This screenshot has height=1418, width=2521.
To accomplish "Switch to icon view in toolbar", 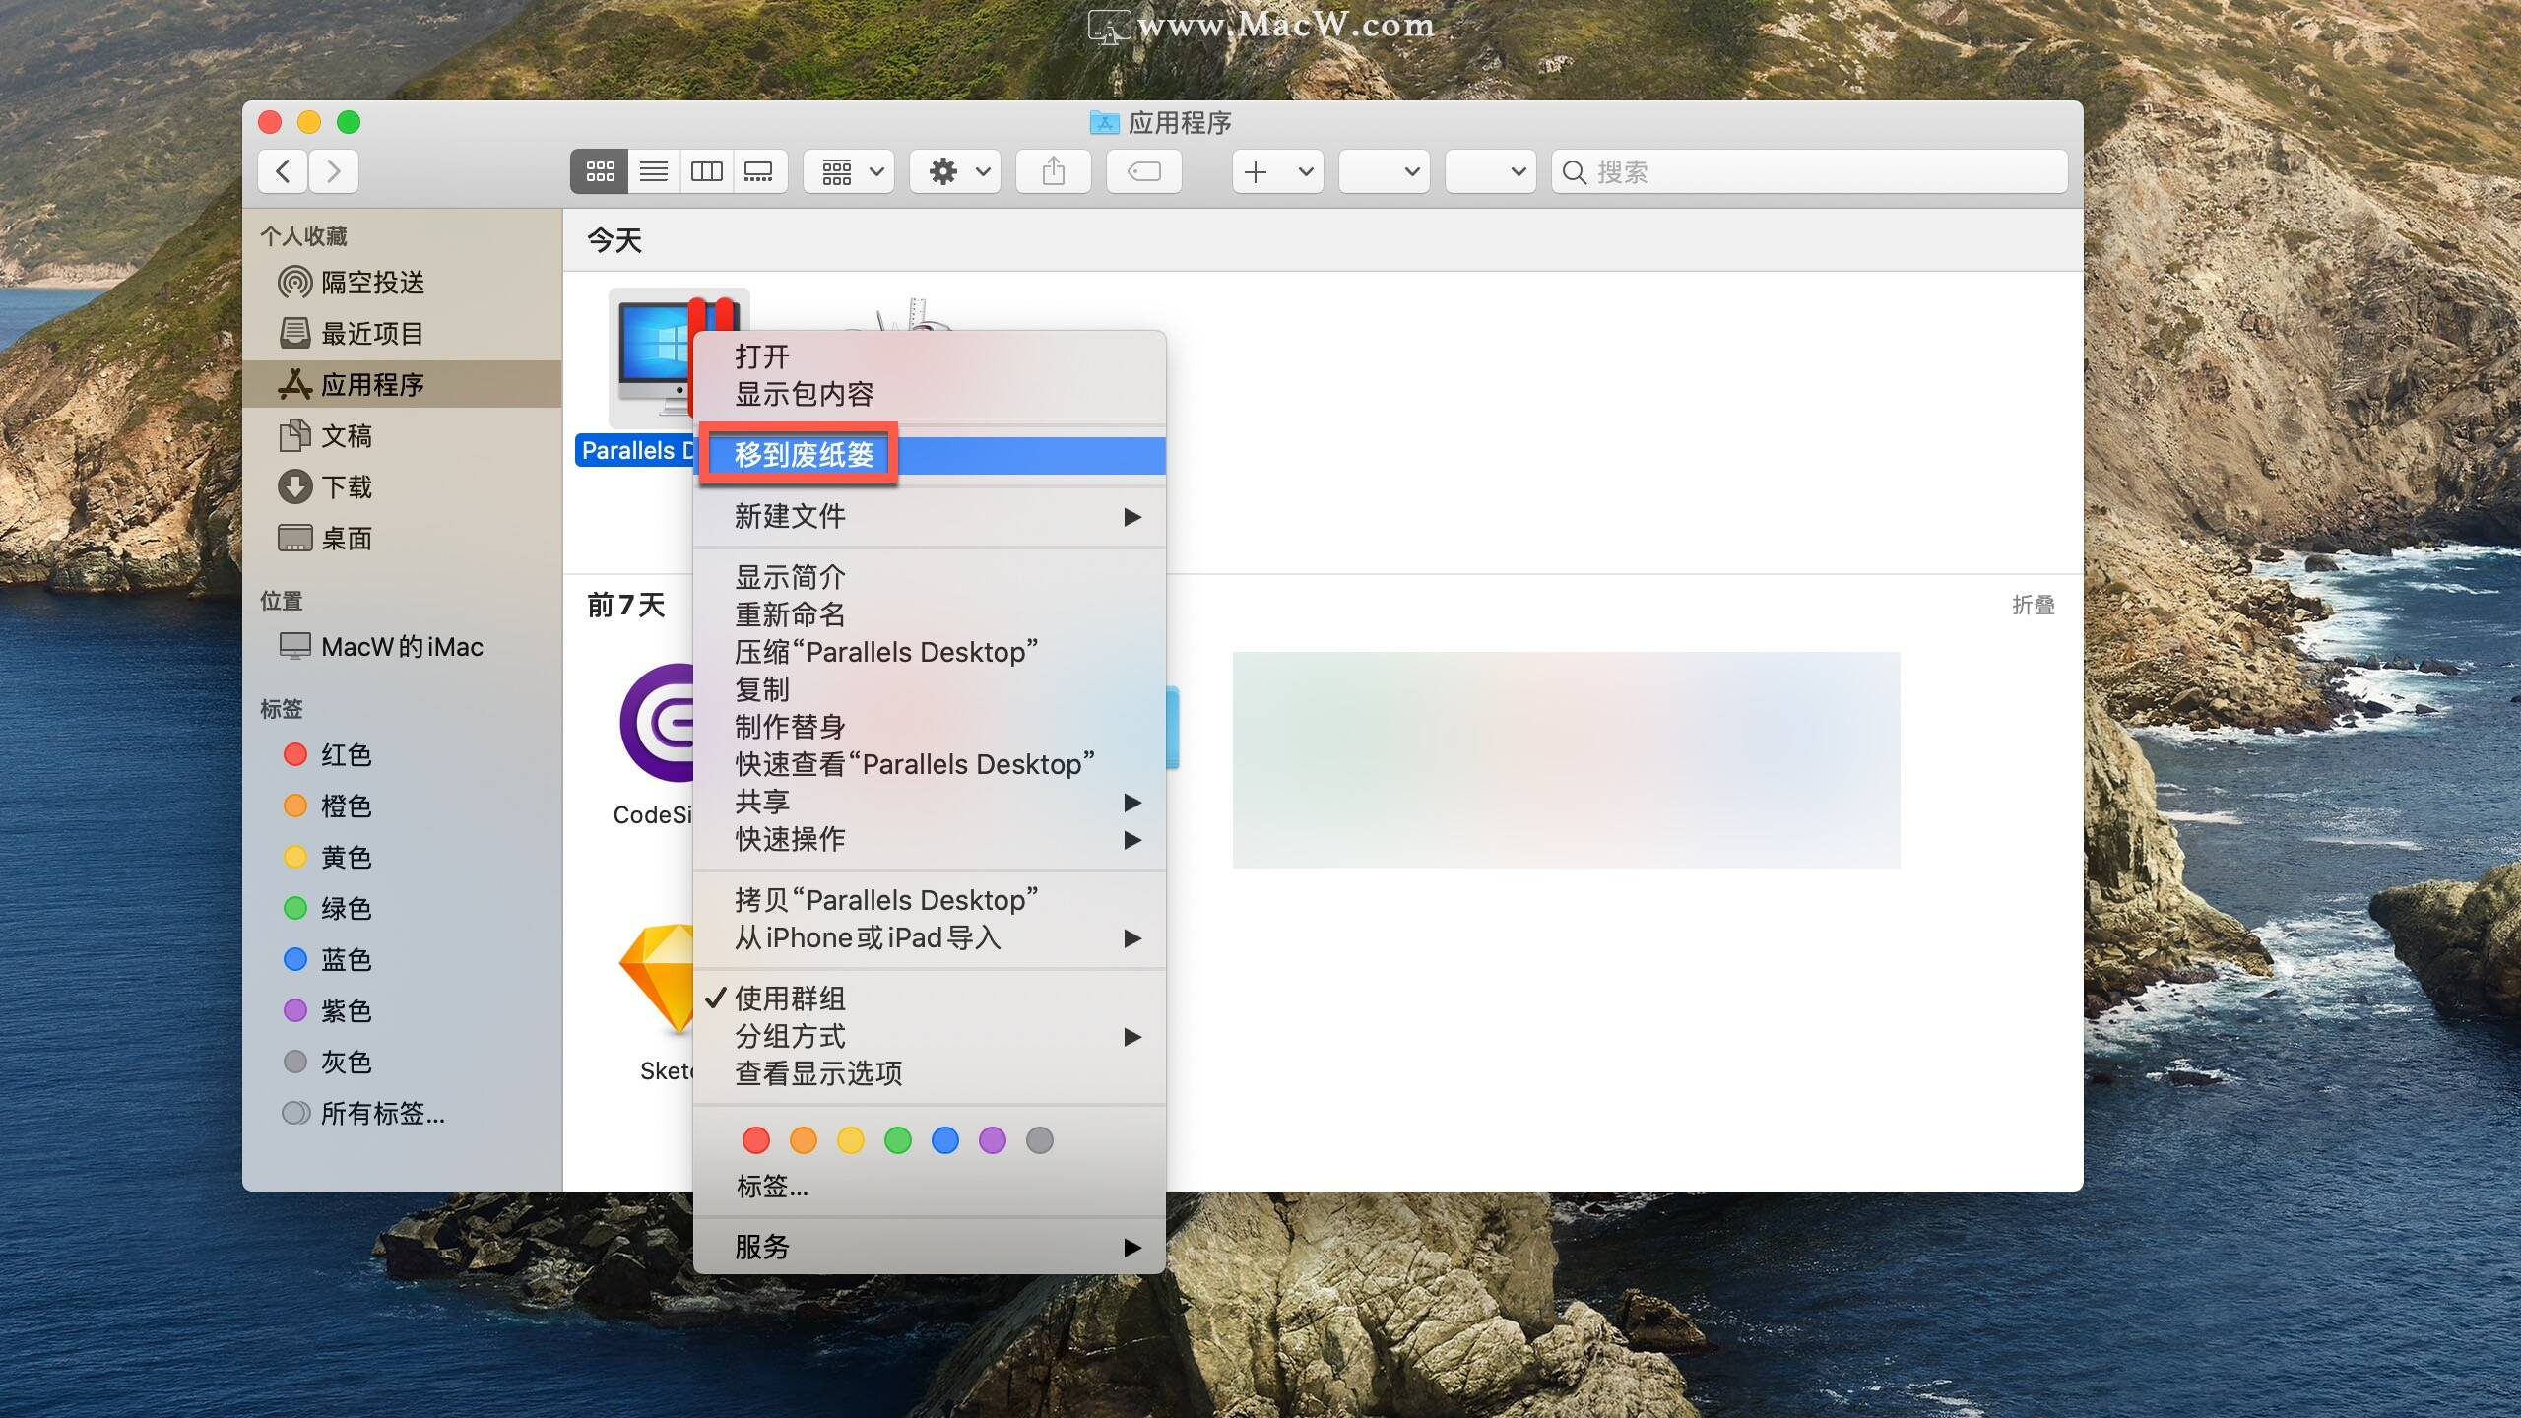I will [600, 172].
